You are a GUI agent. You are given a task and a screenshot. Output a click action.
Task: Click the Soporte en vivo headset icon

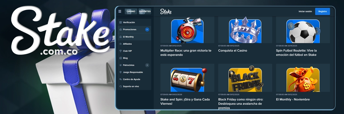tap(120, 86)
